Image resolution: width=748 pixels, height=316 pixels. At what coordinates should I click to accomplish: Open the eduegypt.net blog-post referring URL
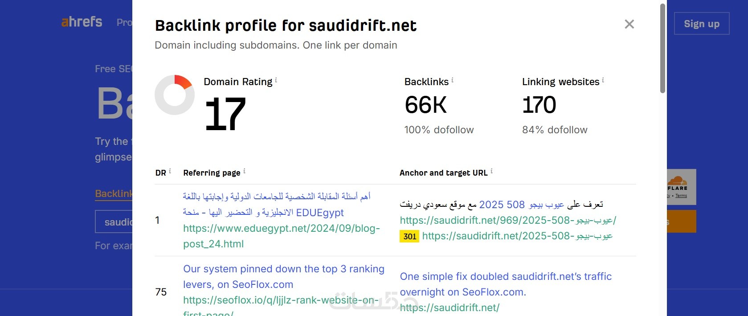pos(281,236)
